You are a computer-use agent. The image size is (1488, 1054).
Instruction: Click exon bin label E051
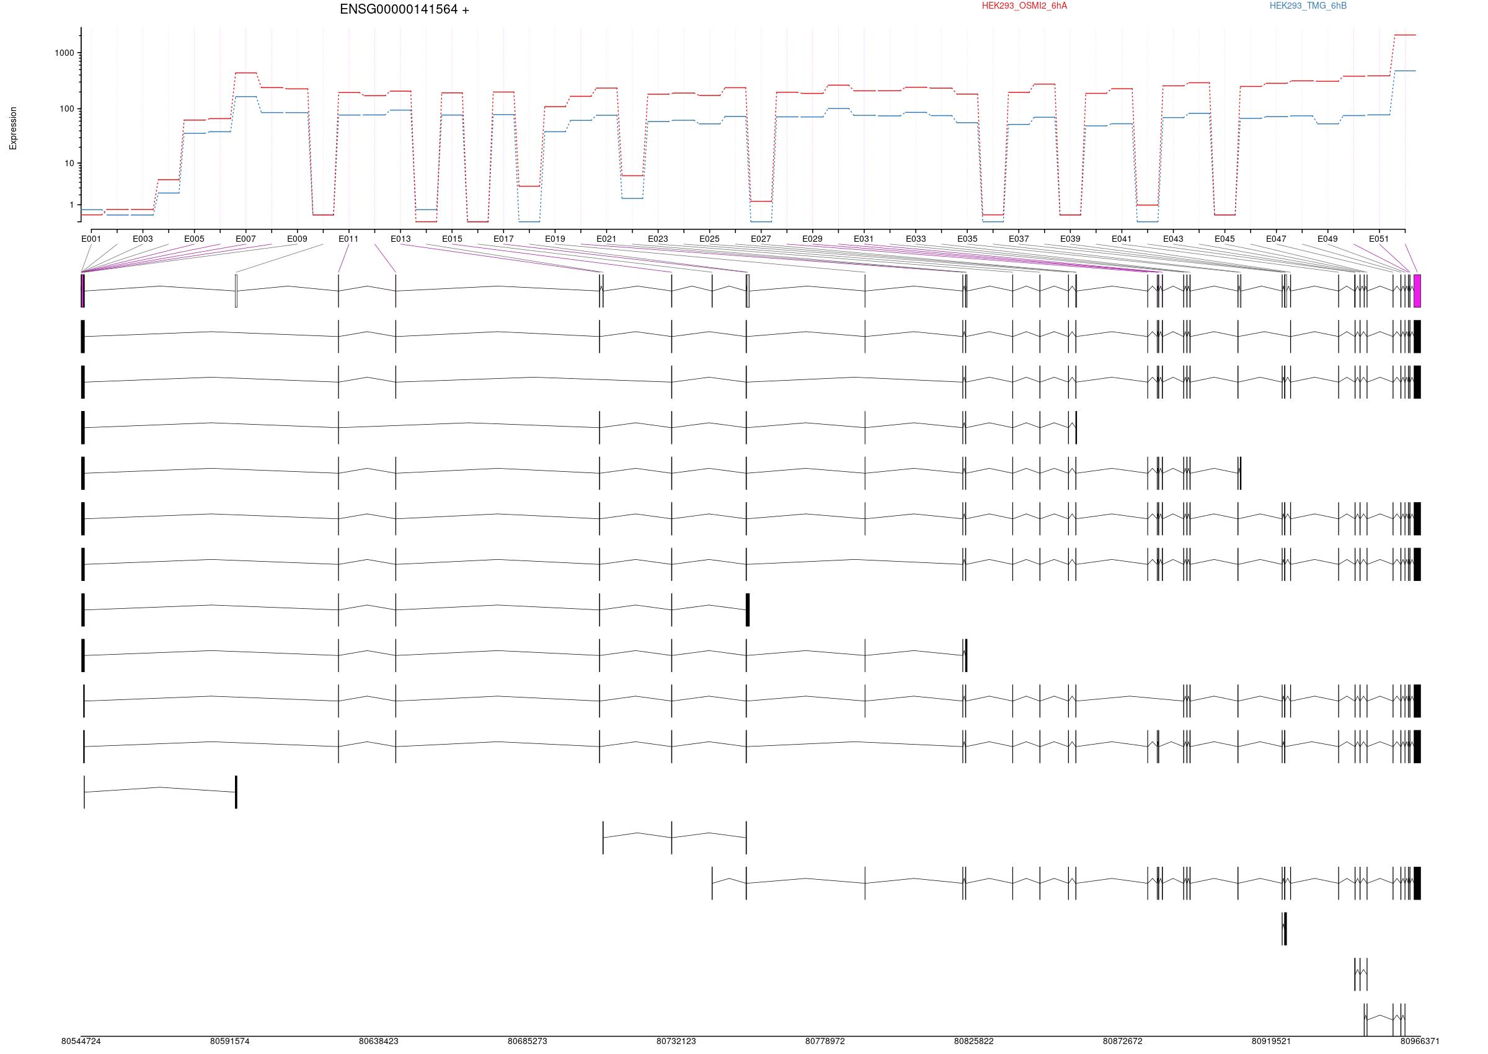(1379, 239)
